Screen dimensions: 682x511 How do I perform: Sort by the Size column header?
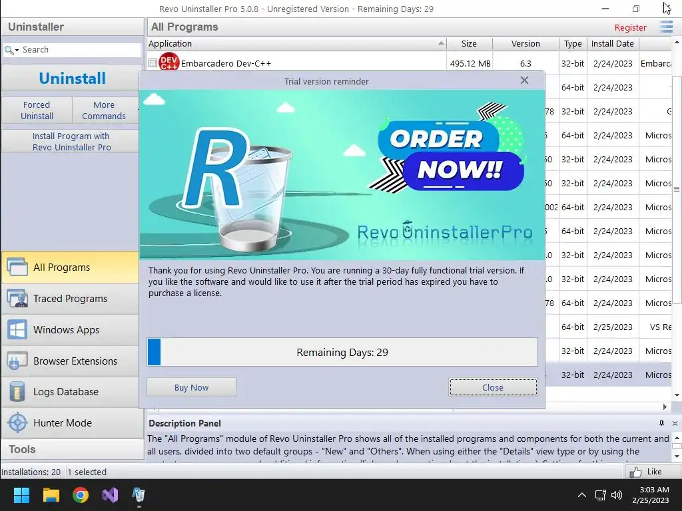pos(469,43)
